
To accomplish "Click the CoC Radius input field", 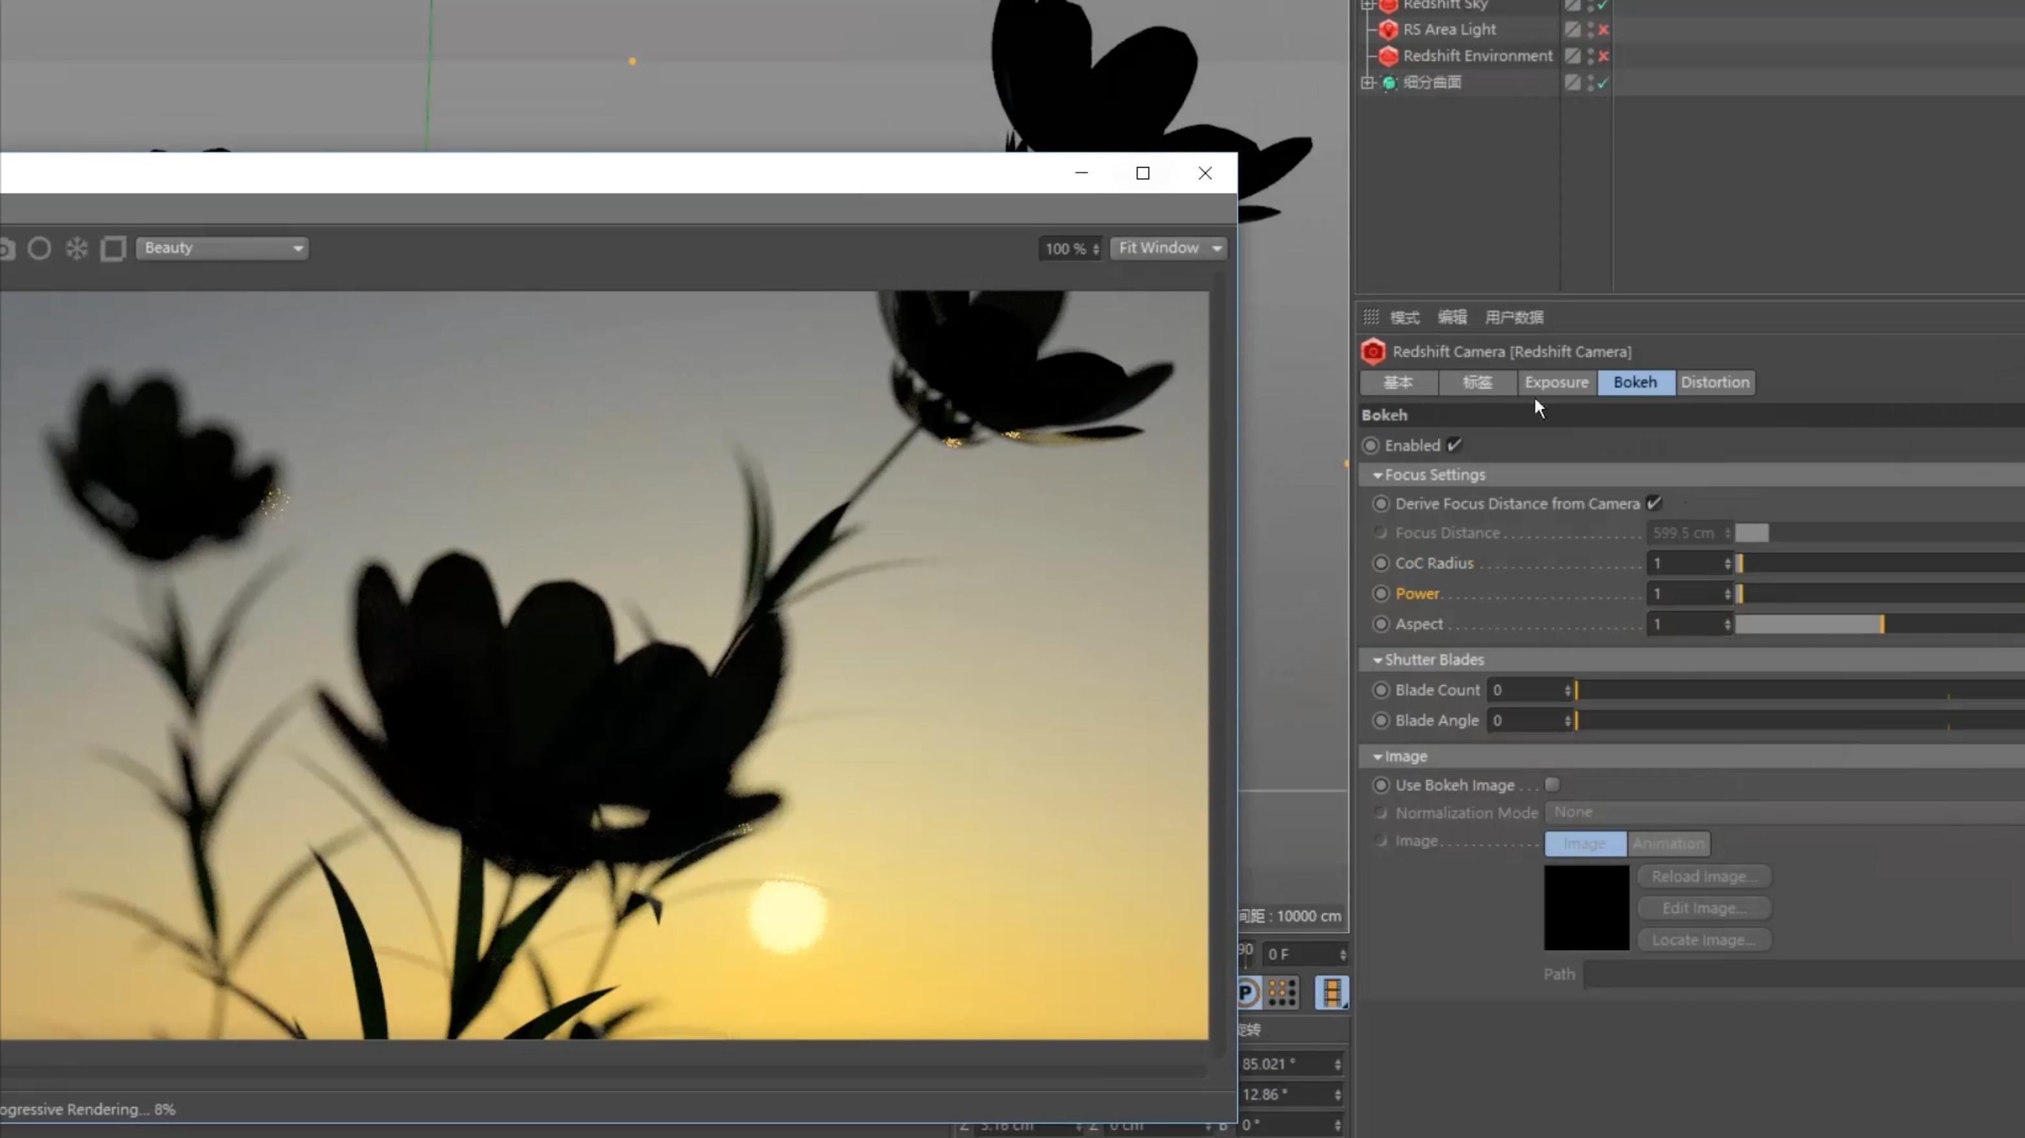I will pos(1686,563).
